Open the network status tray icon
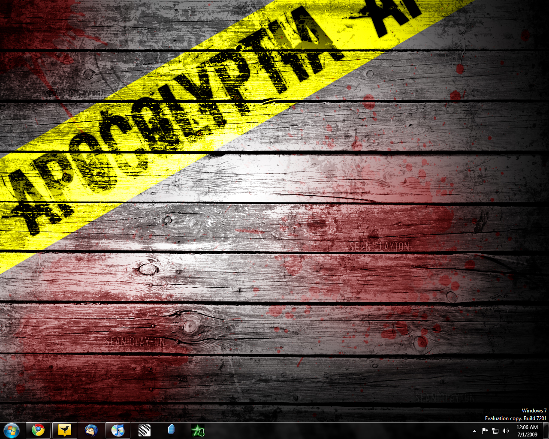Screen dimensions: 549x439 pos(495,430)
